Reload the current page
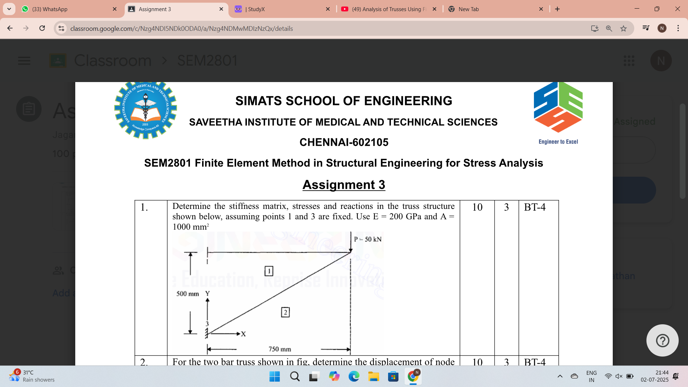This screenshot has width=688, height=387. [x=42, y=28]
